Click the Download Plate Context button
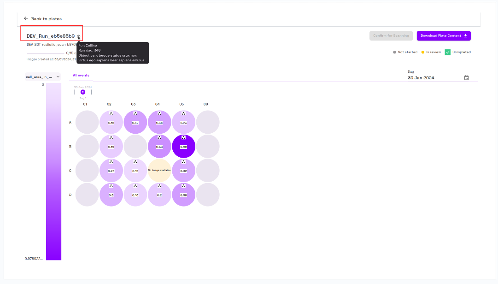The height and width of the screenshot is (284, 498). pyautogui.click(x=444, y=35)
